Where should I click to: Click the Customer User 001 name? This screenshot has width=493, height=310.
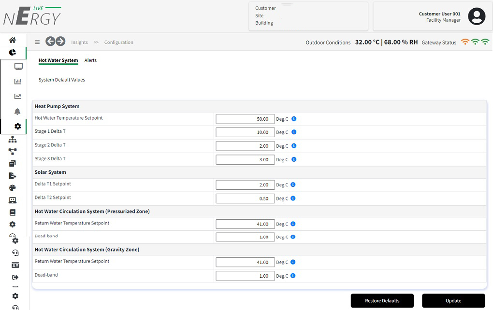[x=439, y=14]
